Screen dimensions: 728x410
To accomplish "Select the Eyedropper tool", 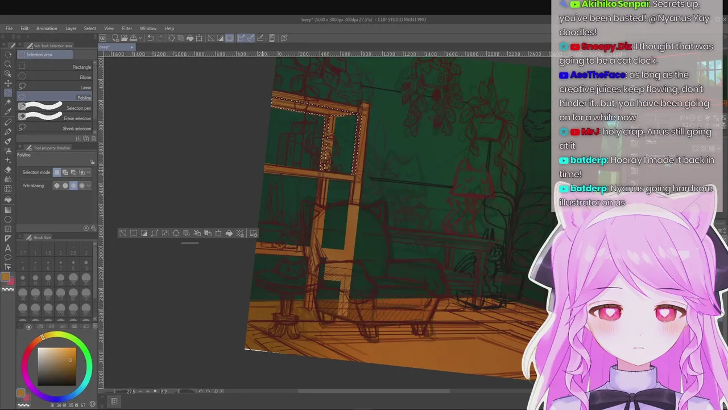I will tap(8, 111).
